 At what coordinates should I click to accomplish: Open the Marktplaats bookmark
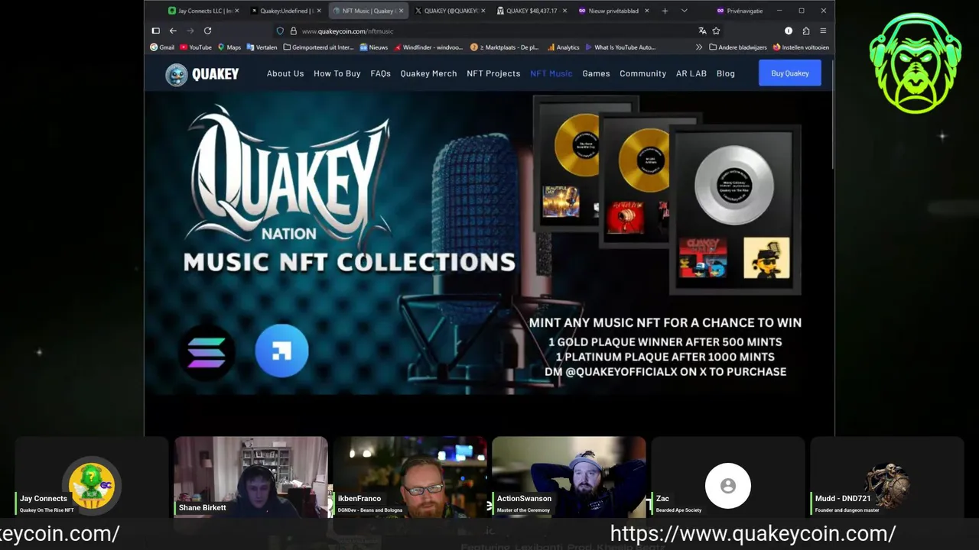tap(505, 47)
